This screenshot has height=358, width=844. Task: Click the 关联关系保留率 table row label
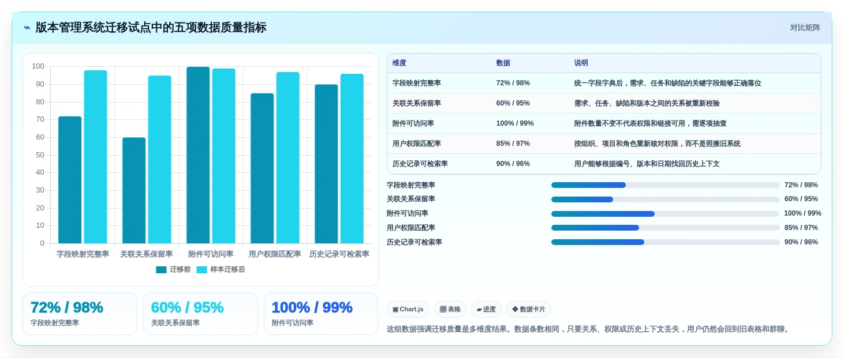click(417, 103)
